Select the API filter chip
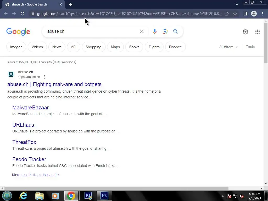This screenshot has width=268, height=201. coord(74,47)
